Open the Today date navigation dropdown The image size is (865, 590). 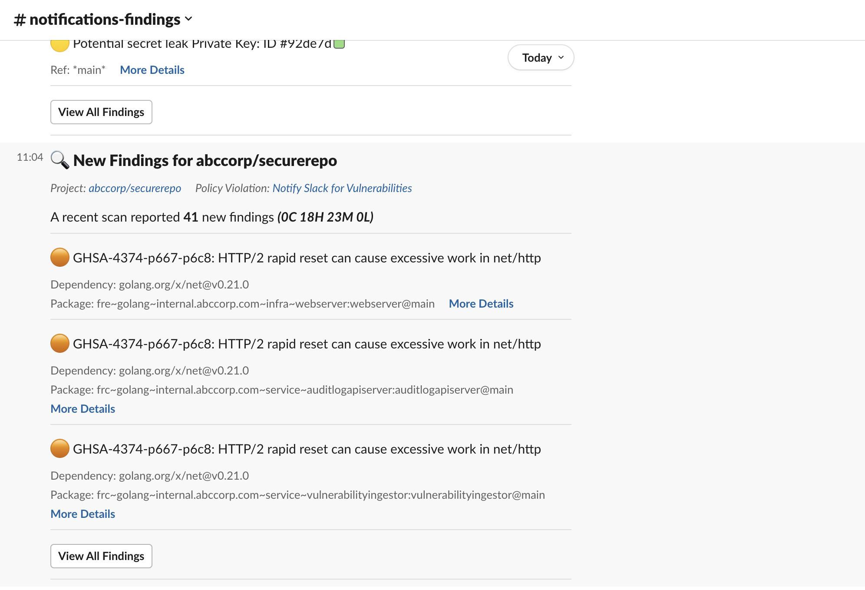coord(540,57)
